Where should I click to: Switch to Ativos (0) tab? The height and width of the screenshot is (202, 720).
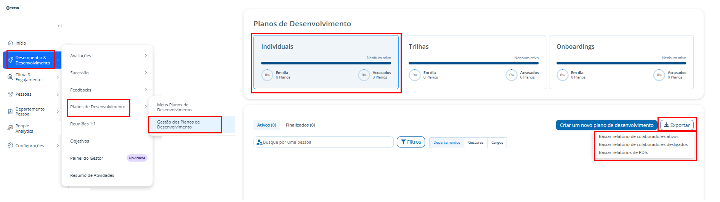266,125
